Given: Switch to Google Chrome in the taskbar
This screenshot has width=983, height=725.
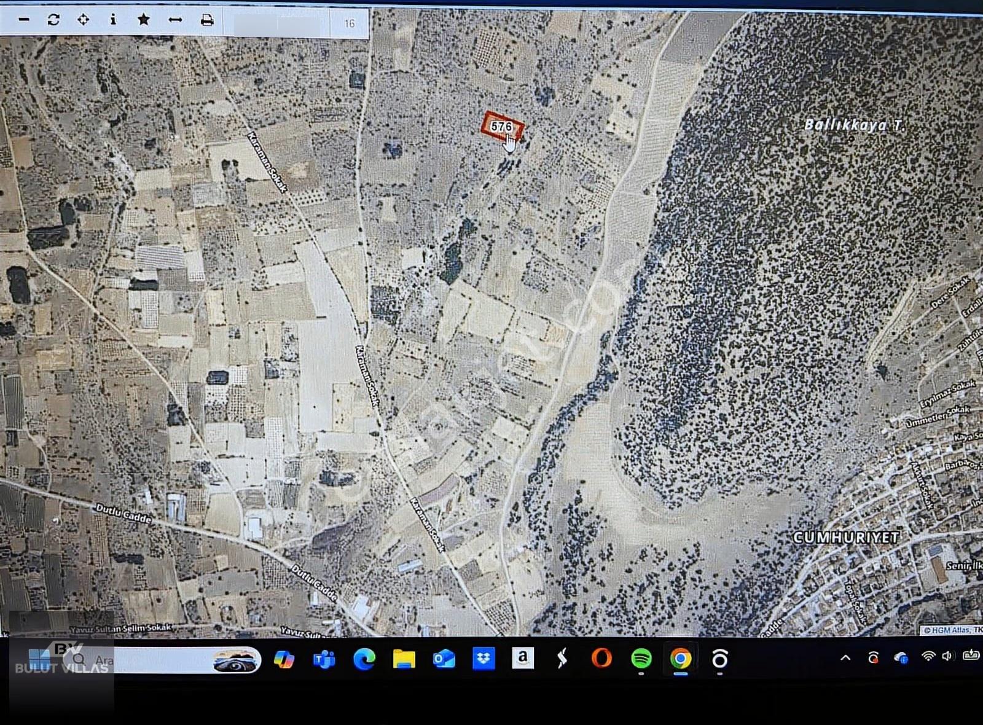Looking at the screenshot, I should pos(680,659).
